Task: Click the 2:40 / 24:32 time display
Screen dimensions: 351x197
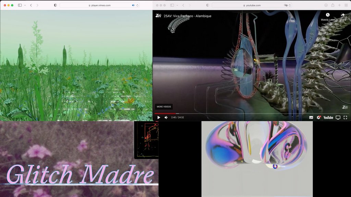Action: point(178,118)
